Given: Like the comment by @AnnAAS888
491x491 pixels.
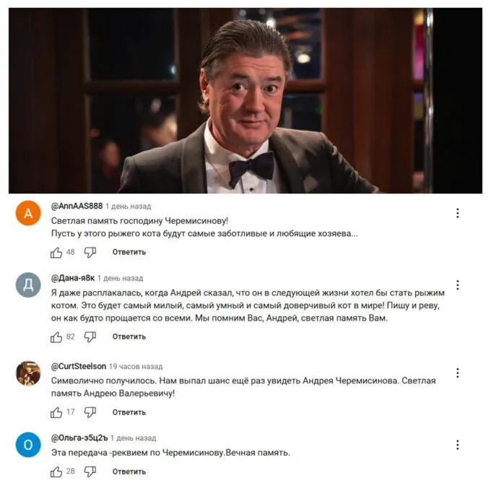Looking at the screenshot, I should pyautogui.click(x=56, y=253).
